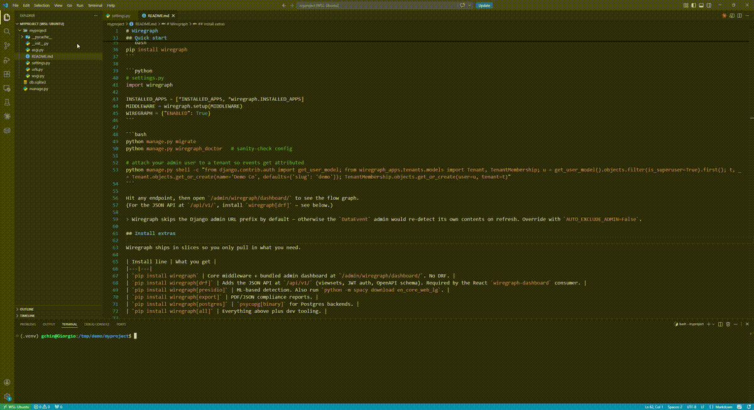This screenshot has height=410, width=754.
Task: Click the blue Update button
Action: [x=484, y=5]
